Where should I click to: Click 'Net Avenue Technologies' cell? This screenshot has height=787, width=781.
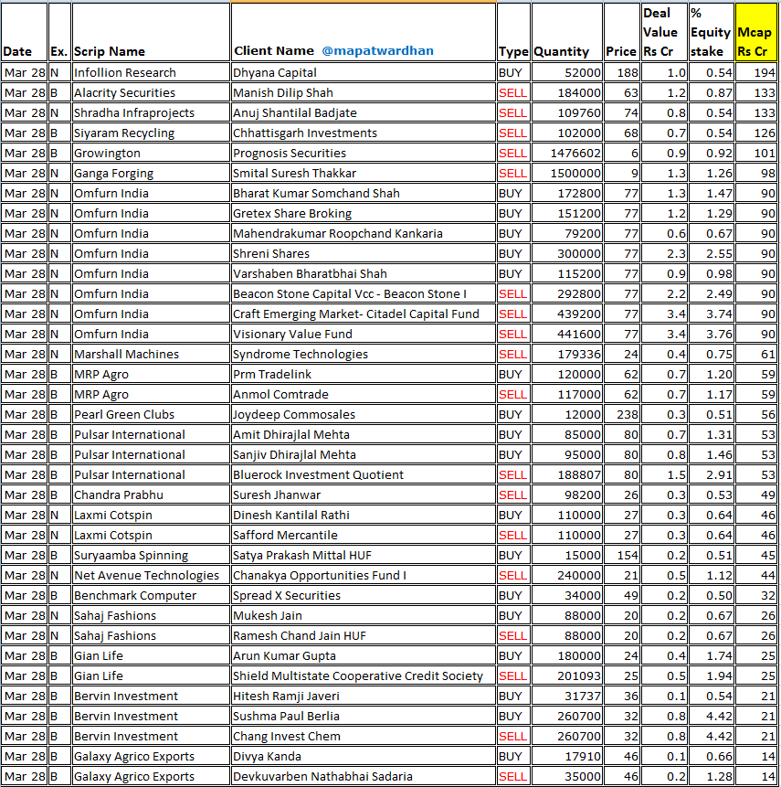(151, 575)
